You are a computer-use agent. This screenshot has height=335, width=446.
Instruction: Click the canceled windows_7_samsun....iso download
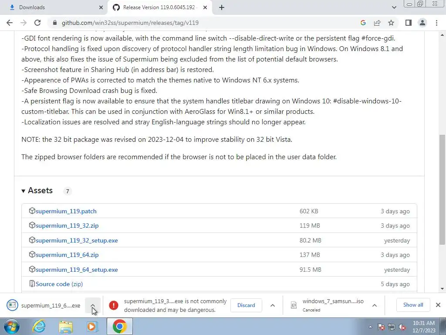[327, 305]
